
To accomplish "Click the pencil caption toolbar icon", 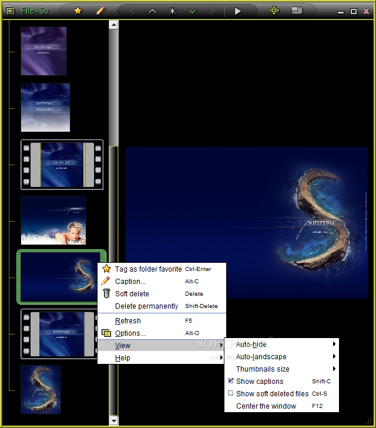I will tap(100, 11).
